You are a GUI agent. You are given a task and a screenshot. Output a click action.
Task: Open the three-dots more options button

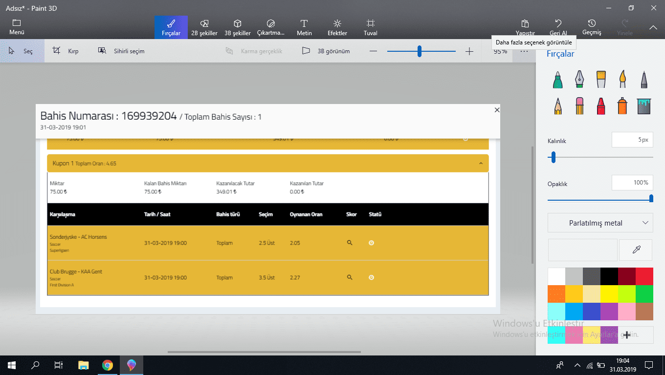click(x=524, y=52)
